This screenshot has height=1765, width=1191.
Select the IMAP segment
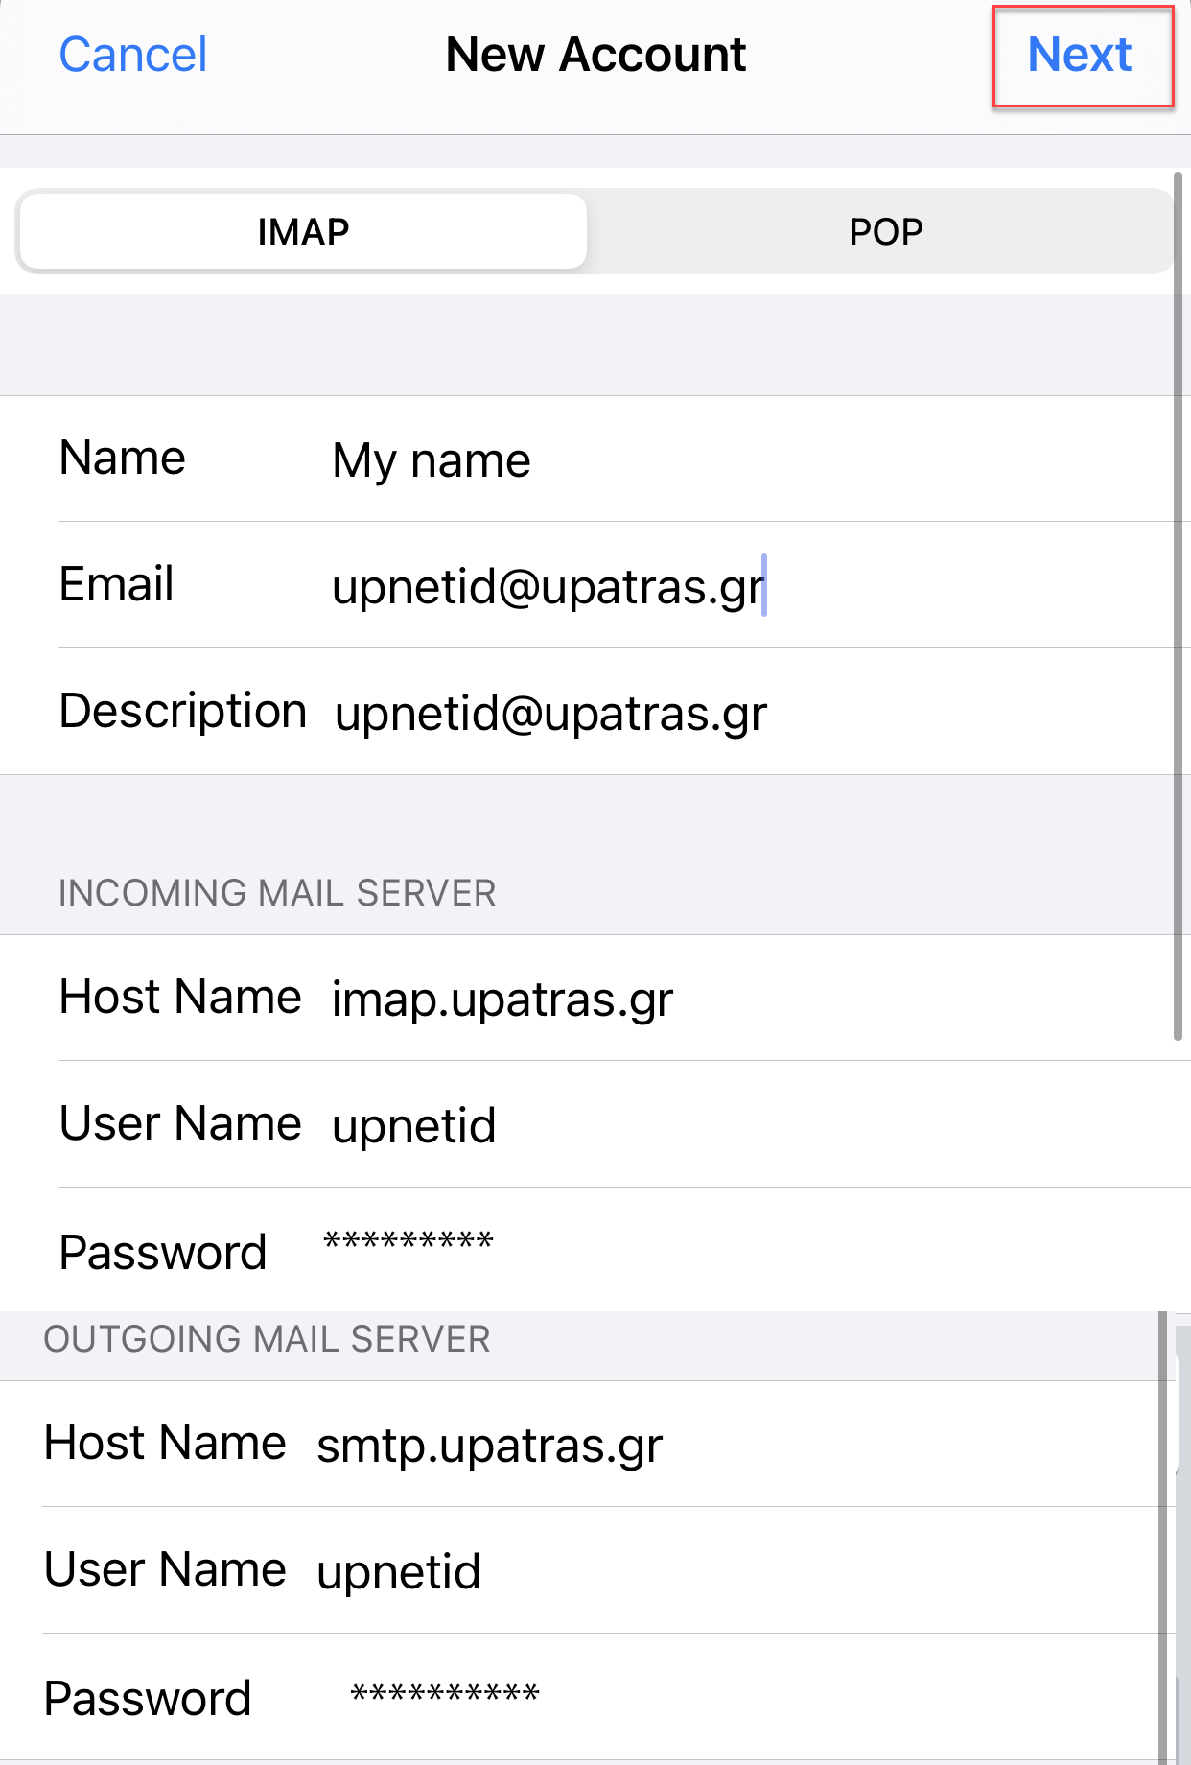302,231
